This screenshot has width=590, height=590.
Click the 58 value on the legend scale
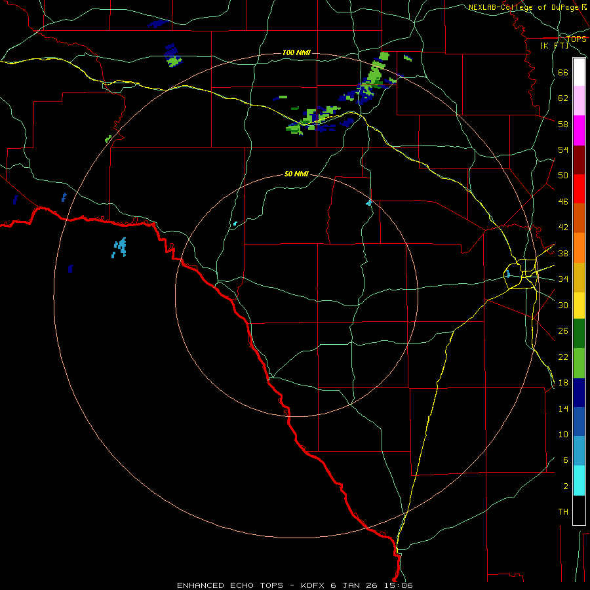click(563, 124)
